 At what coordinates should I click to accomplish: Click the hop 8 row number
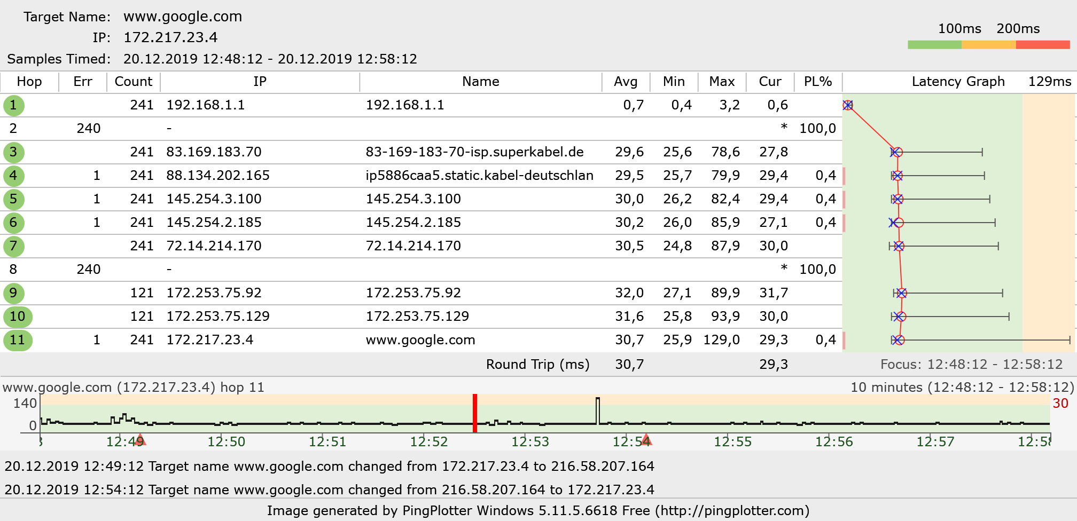coord(13,270)
